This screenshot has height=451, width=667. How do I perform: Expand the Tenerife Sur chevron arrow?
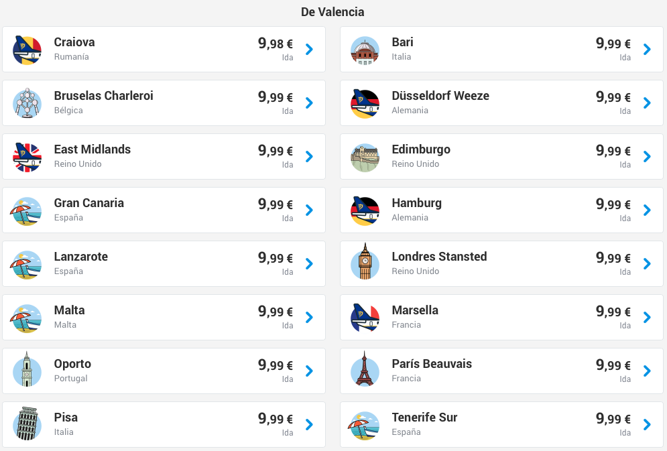[x=647, y=424]
